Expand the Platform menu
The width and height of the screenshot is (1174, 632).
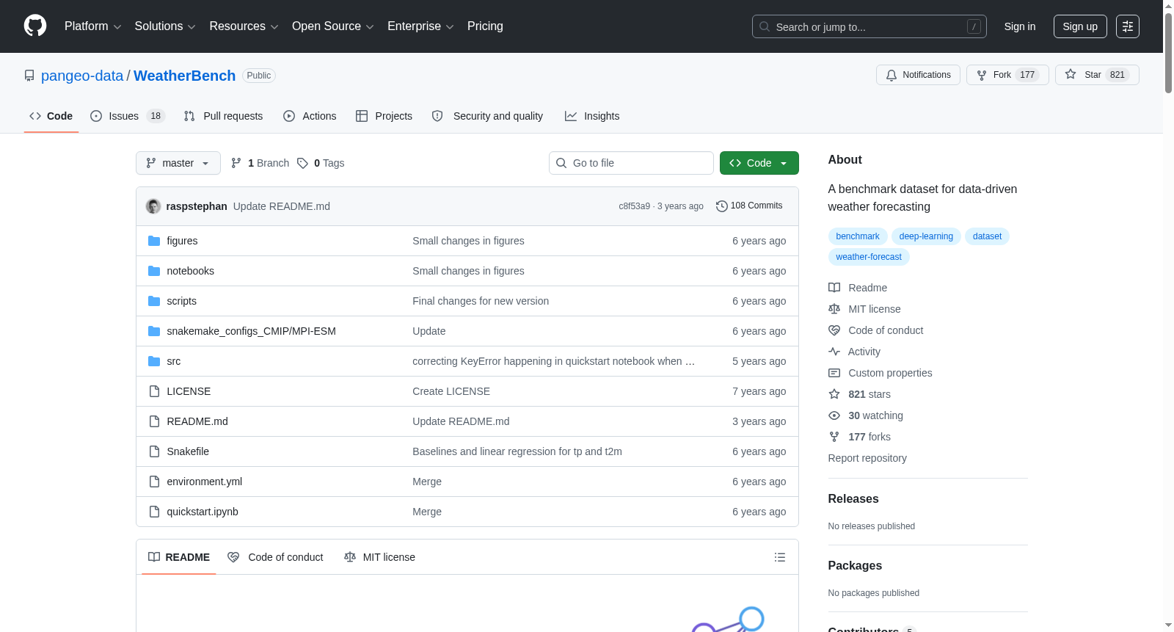[x=93, y=26]
